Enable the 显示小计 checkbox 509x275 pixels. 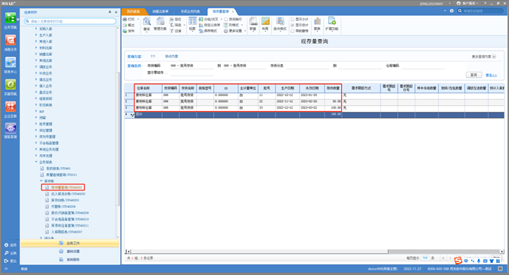click(293, 20)
